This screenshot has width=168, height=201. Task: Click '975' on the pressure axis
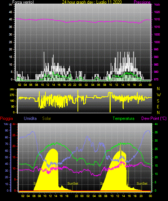pyautogui.click(x=156, y=79)
